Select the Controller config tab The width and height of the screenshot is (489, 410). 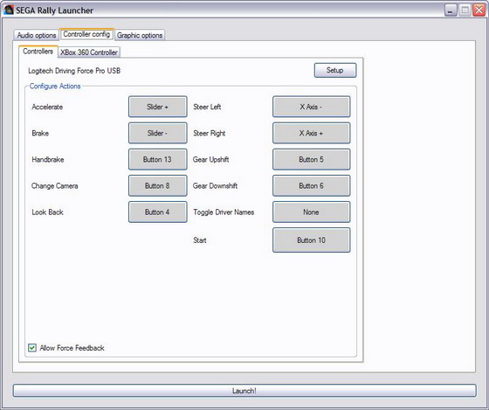coord(86,34)
